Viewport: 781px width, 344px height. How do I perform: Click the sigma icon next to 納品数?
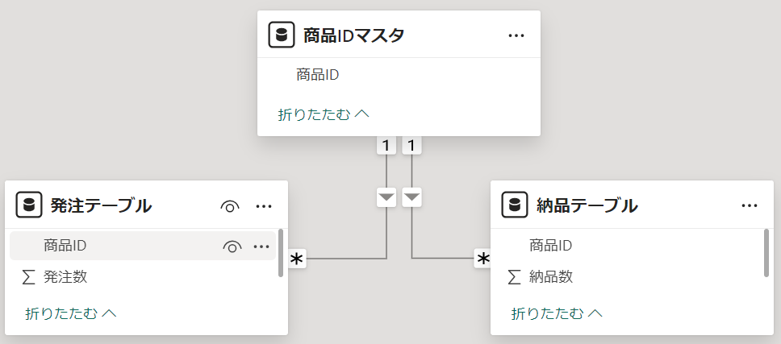point(514,277)
